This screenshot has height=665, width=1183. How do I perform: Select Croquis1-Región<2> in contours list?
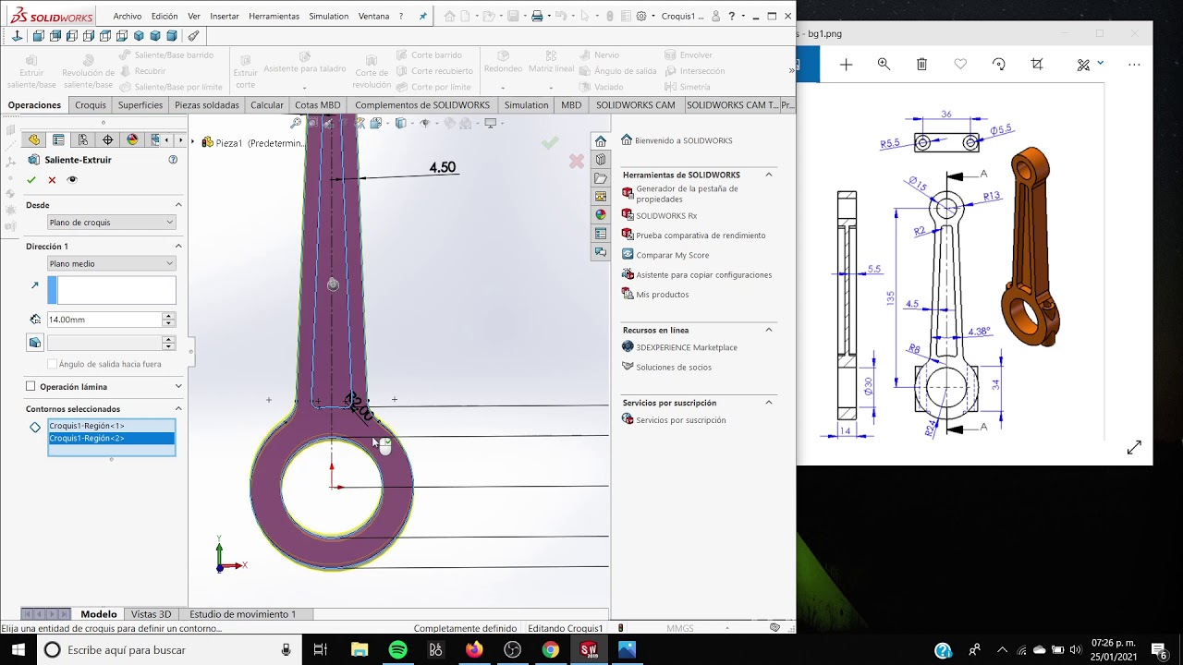(111, 438)
